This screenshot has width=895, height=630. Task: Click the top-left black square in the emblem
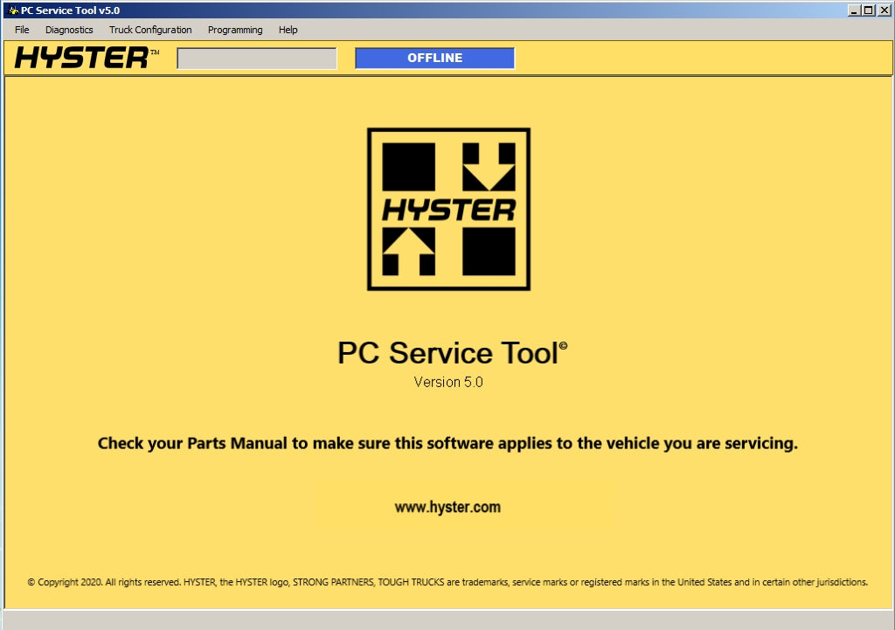click(x=409, y=167)
